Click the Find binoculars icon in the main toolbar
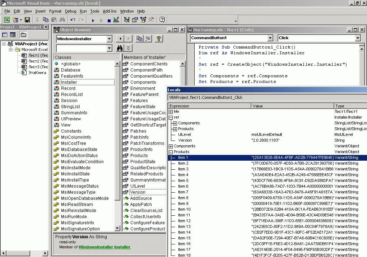The width and height of the screenshot is (367, 257). click(62, 20)
